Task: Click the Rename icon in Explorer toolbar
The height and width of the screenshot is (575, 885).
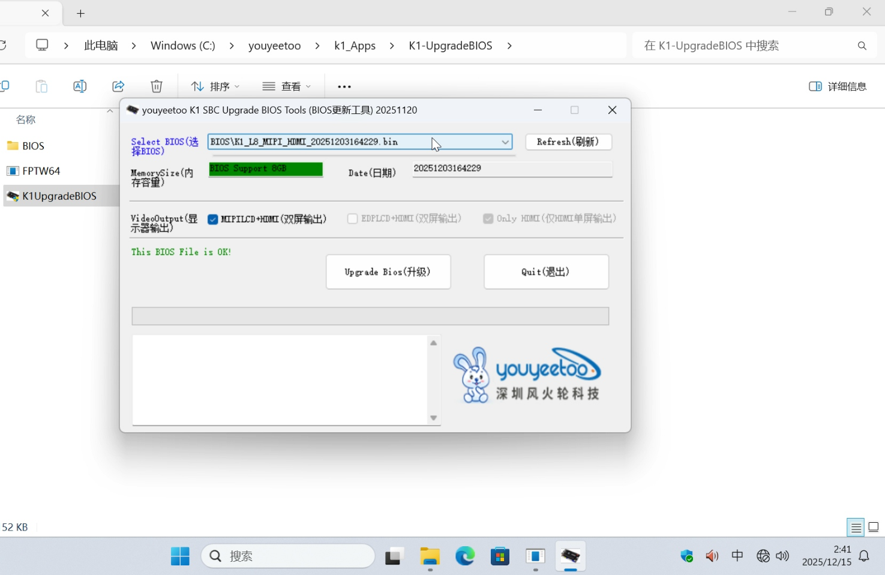Action: coord(79,86)
